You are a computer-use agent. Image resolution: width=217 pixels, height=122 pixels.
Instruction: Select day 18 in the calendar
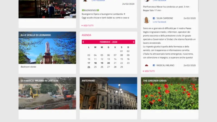pyautogui.click(x=95, y=63)
